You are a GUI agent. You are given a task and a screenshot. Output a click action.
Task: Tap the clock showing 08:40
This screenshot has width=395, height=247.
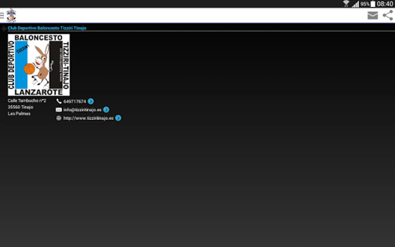pos(385,4)
